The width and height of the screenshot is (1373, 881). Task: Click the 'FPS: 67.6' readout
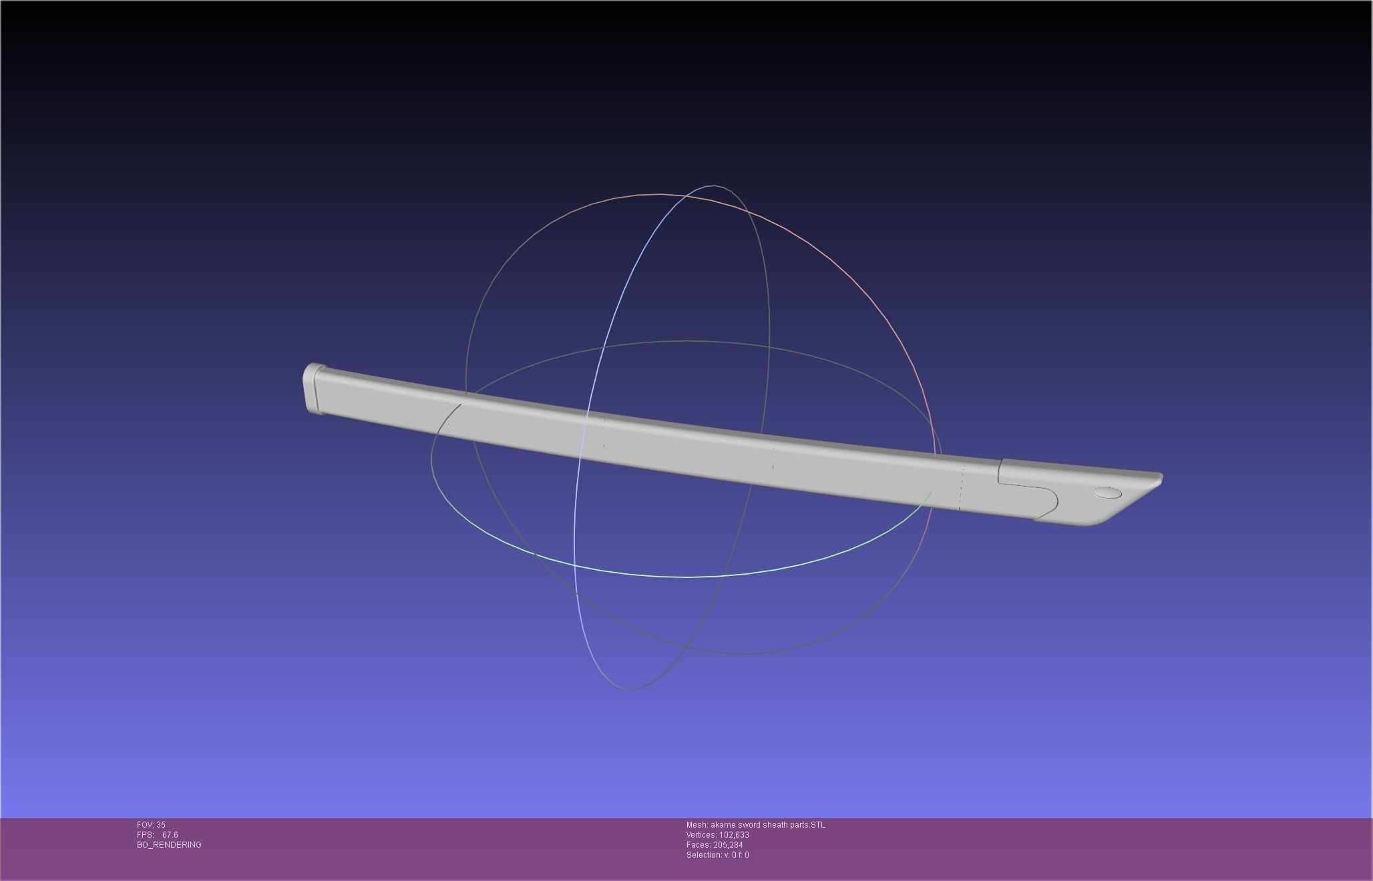pyautogui.click(x=158, y=835)
